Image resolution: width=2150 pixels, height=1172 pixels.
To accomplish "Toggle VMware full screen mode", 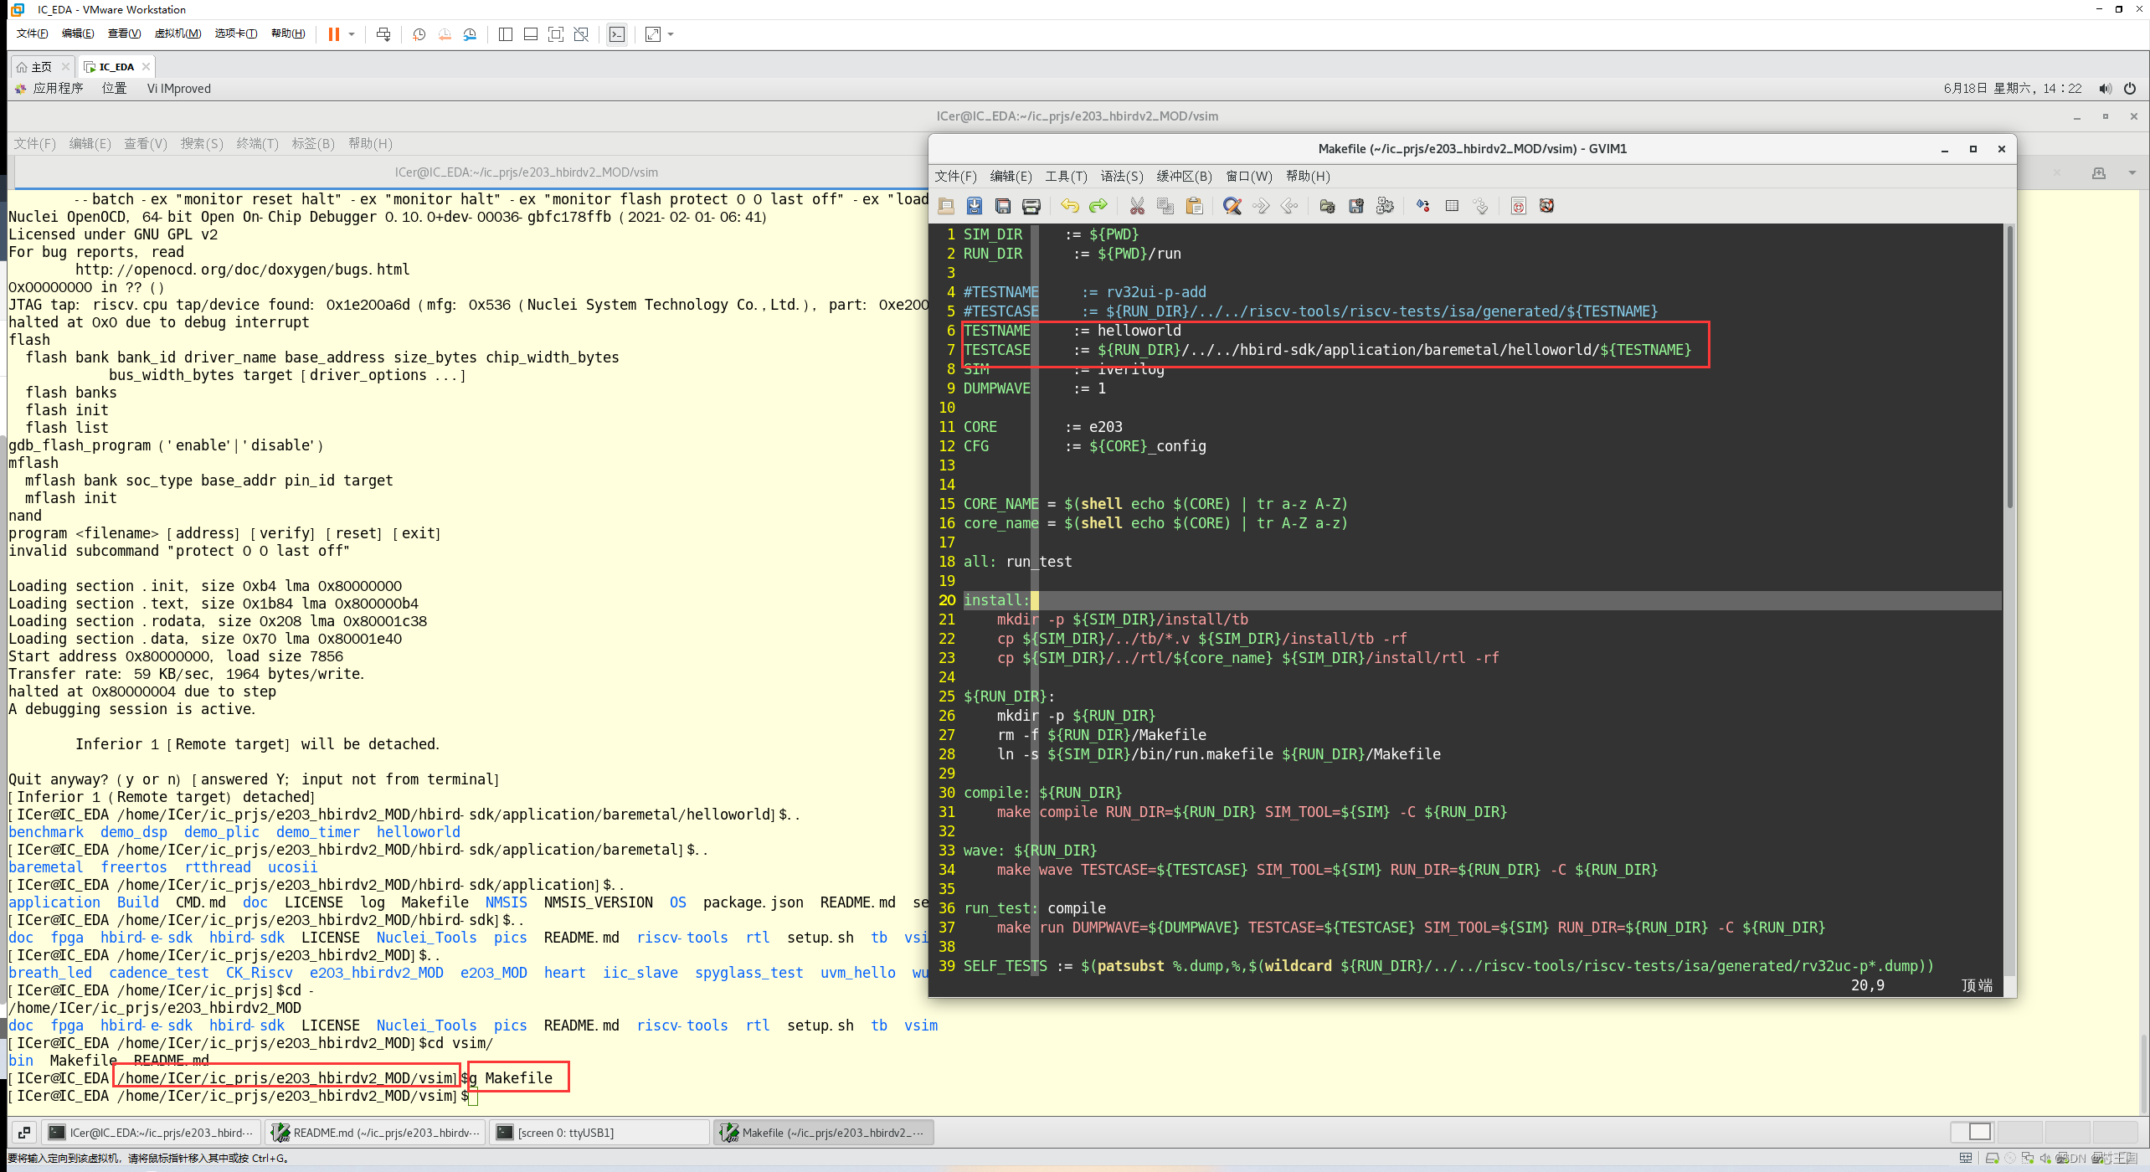I will pyautogui.click(x=556, y=34).
